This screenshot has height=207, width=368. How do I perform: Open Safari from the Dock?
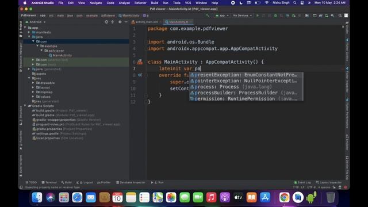pyautogui.click(x=77, y=197)
